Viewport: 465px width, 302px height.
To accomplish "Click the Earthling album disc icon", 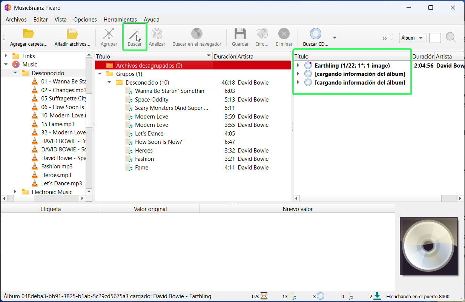I will 308,65.
